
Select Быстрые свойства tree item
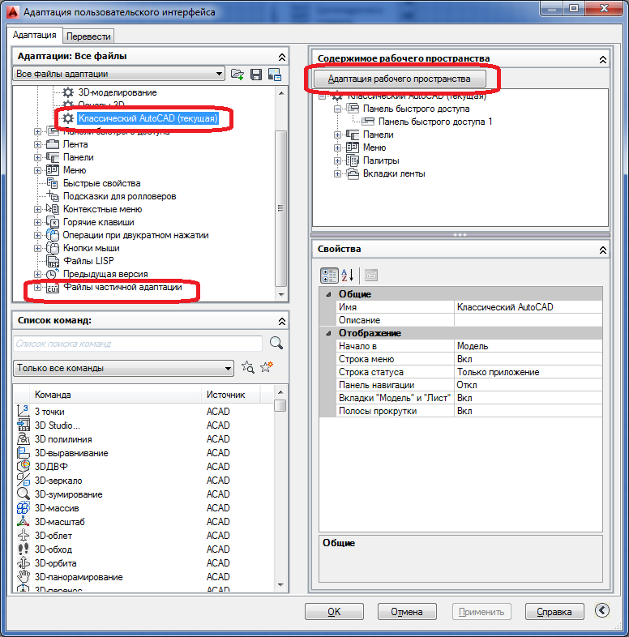(x=101, y=184)
